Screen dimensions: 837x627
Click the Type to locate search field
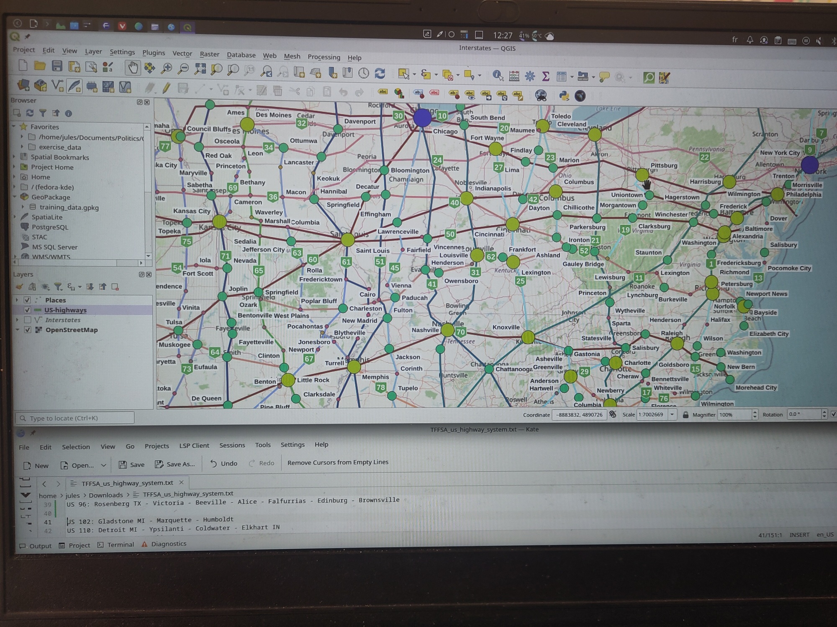75,418
